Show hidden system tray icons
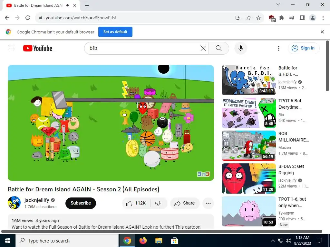The image size is (330, 247). [273, 241]
